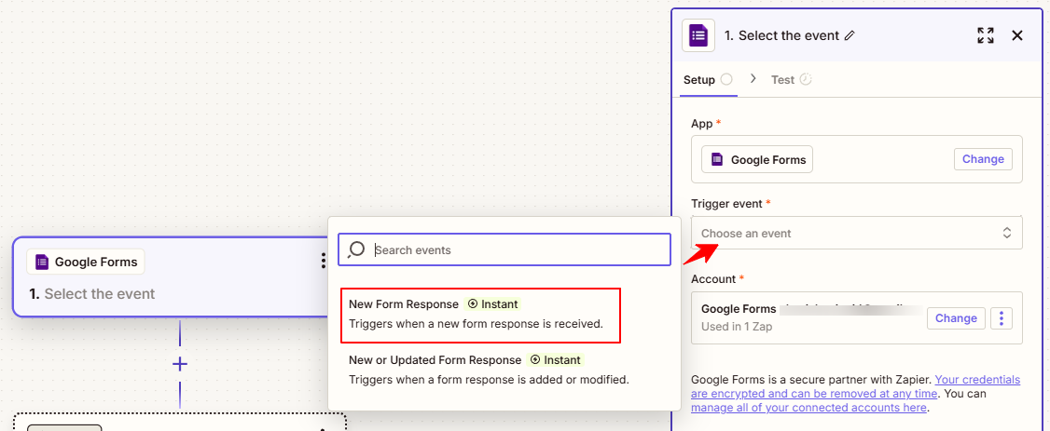Click Instant badge on New Form Response

point(492,304)
